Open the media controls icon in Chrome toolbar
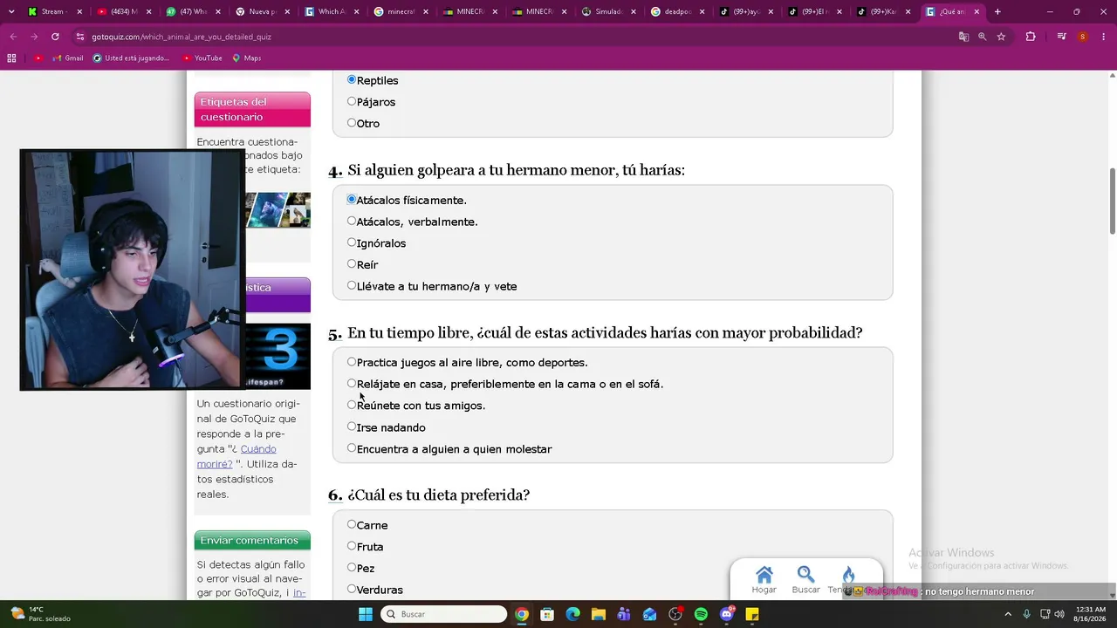 click(1061, 37)
